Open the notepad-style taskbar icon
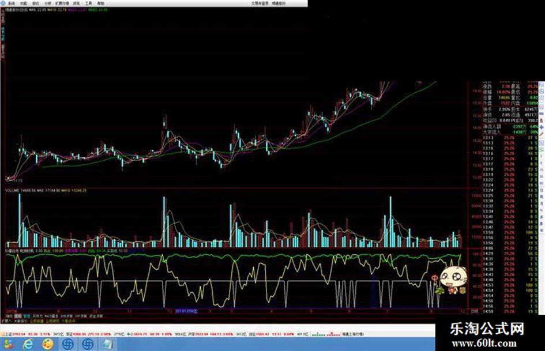 point(107,344)
